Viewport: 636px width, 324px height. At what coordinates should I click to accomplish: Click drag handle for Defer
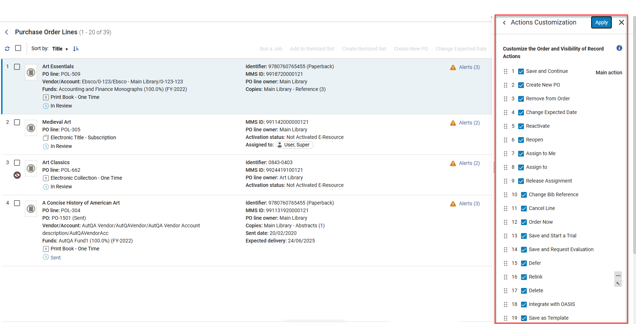(505, 263)
